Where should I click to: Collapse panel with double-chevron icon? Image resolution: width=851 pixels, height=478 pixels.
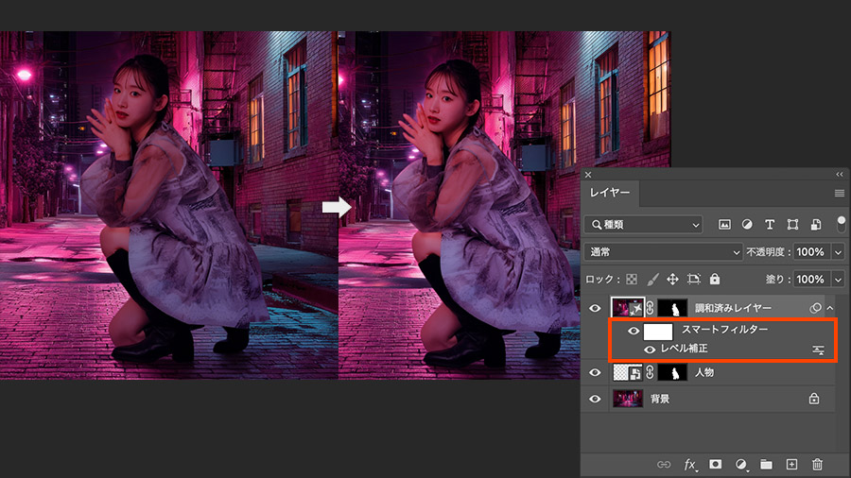pos(840,175)
